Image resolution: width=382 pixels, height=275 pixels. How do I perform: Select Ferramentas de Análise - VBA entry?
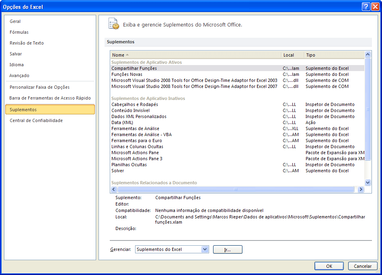[x=142, y=134]
